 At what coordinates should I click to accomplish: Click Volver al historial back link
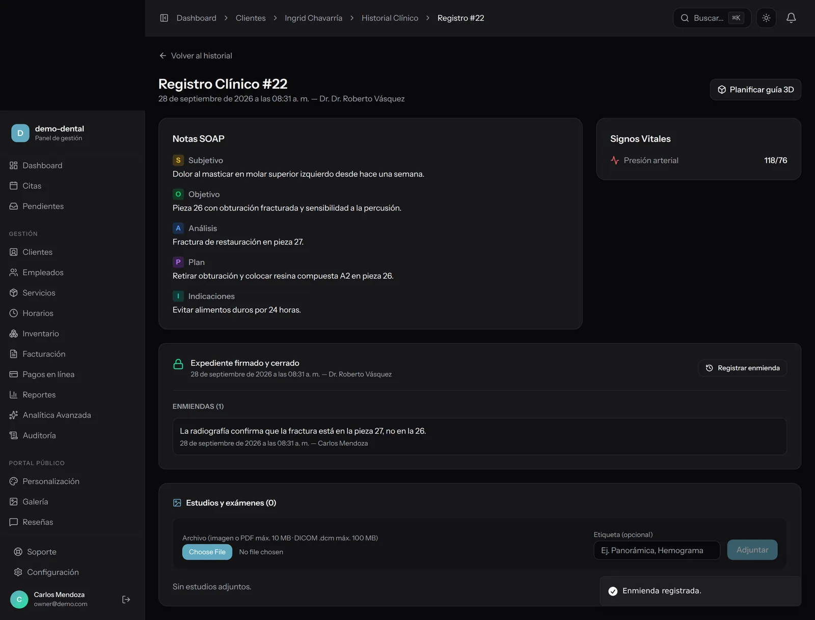coord(196,56)
